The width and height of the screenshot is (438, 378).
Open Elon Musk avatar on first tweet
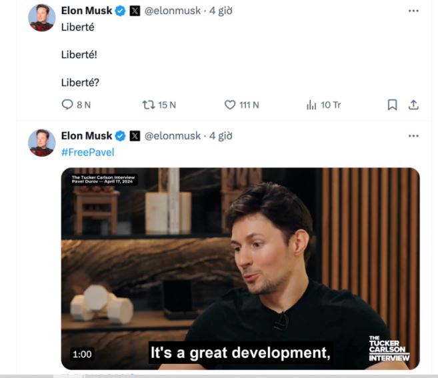(x=41, y=17)
